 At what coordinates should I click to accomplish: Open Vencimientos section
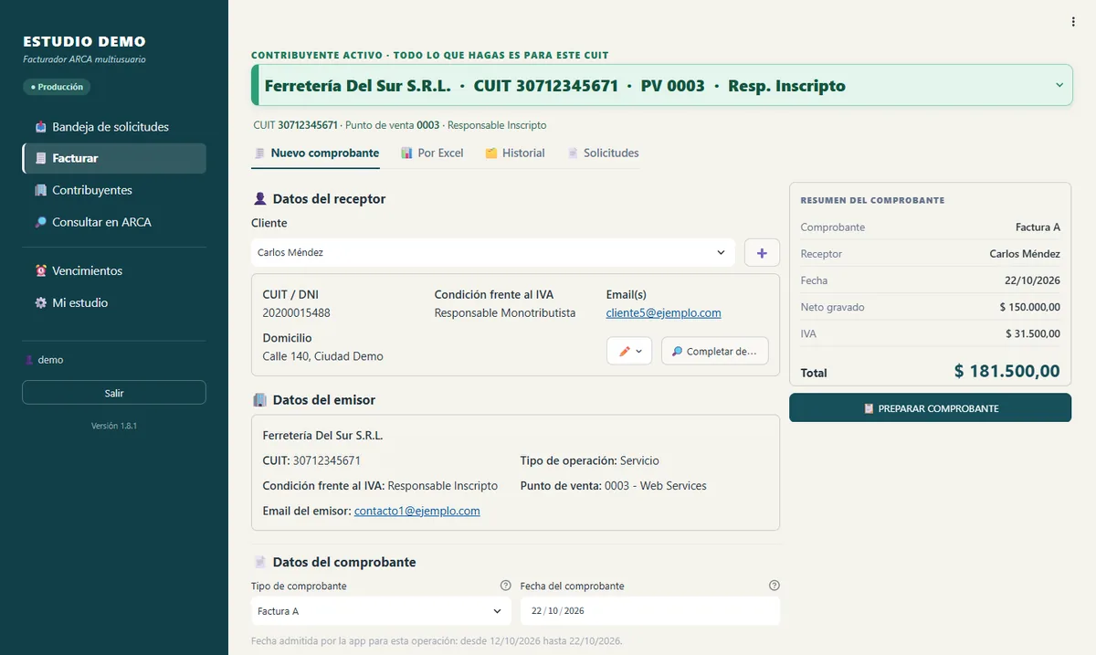[x=114, y=270]
